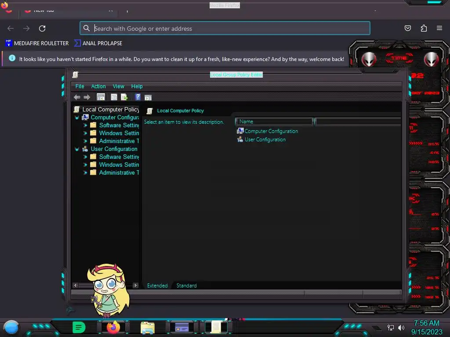Image resolution: width=450 pixels, height=337 pixels.
Task: Reload the page in Firefox
Action: point(42,29)
